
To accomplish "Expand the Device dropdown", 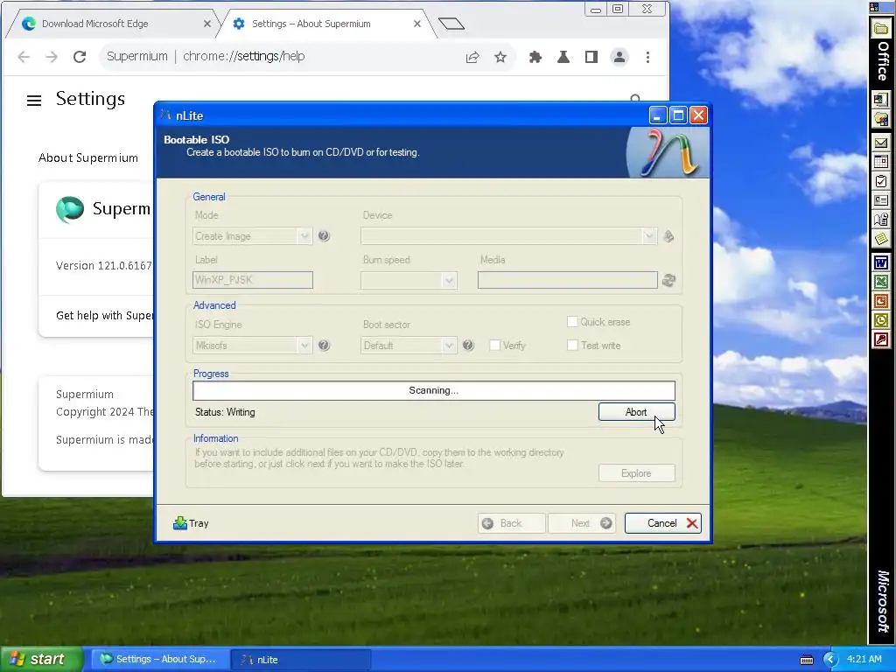I will click(649, 236).
